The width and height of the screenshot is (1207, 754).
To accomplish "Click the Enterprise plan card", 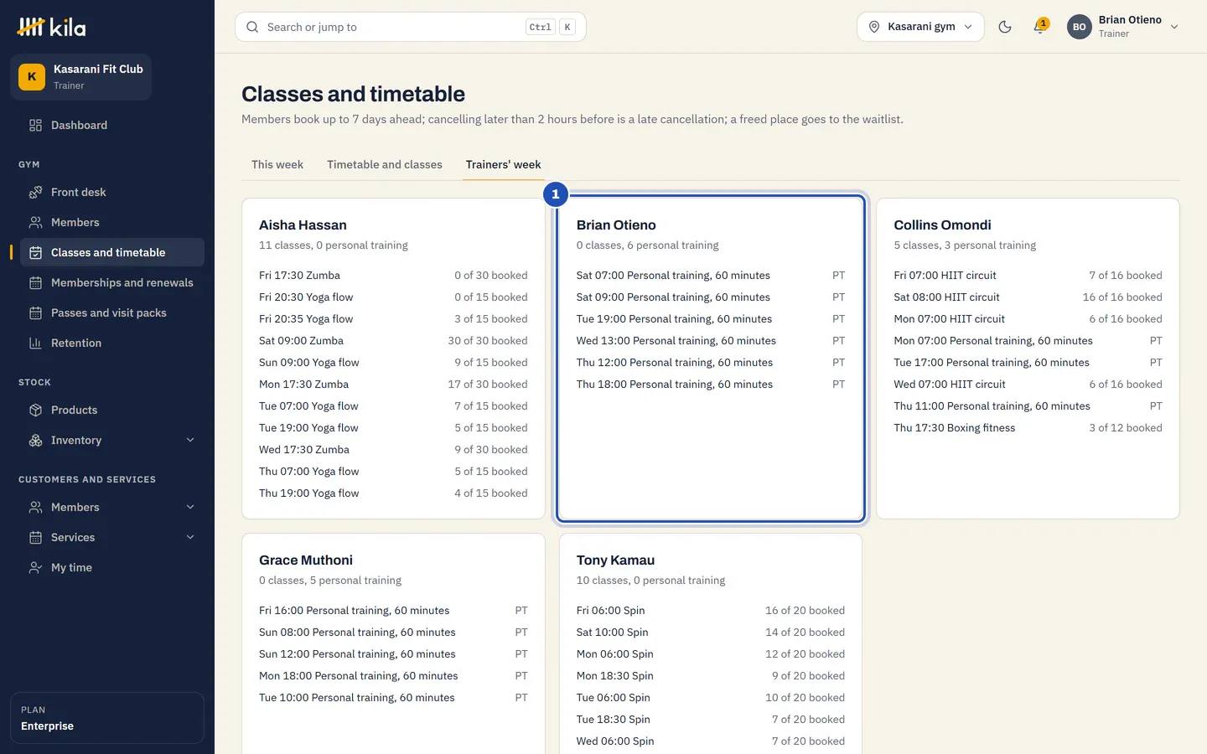I will tap(107, 718).
